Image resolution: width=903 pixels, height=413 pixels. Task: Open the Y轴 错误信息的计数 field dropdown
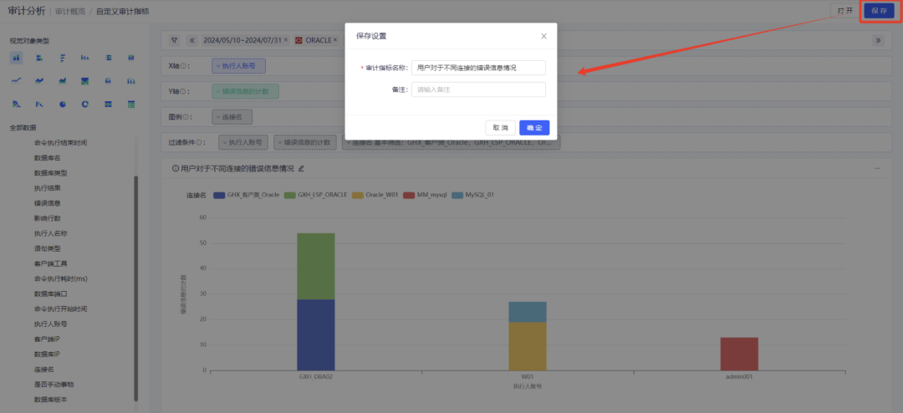[x=245, y=92]
